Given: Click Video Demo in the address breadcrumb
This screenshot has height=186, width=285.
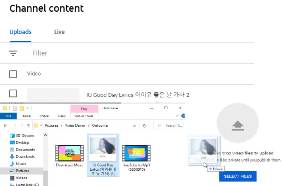Looking at the screenshot, I should pos(75,126).
